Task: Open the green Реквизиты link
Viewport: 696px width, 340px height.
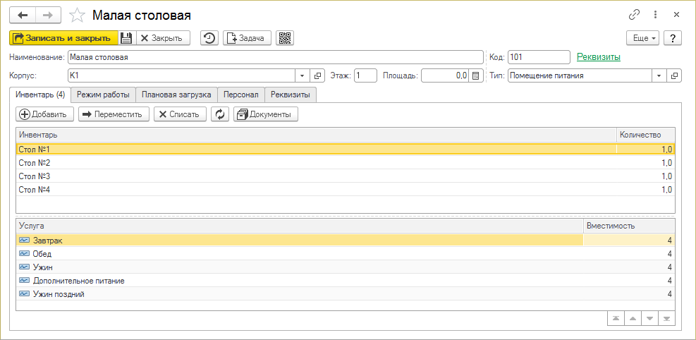Action: tap(599, 57)
